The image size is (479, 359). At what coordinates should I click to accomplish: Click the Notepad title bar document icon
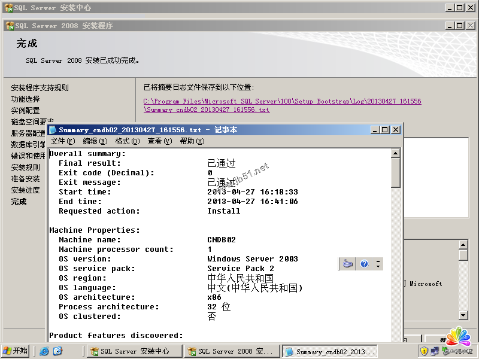(x=53, y=130)
